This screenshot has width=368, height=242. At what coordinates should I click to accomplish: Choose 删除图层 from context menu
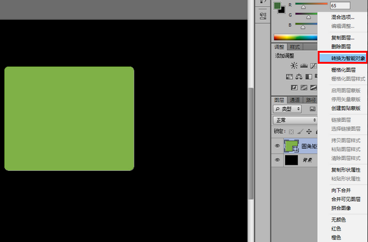point(341,47)
